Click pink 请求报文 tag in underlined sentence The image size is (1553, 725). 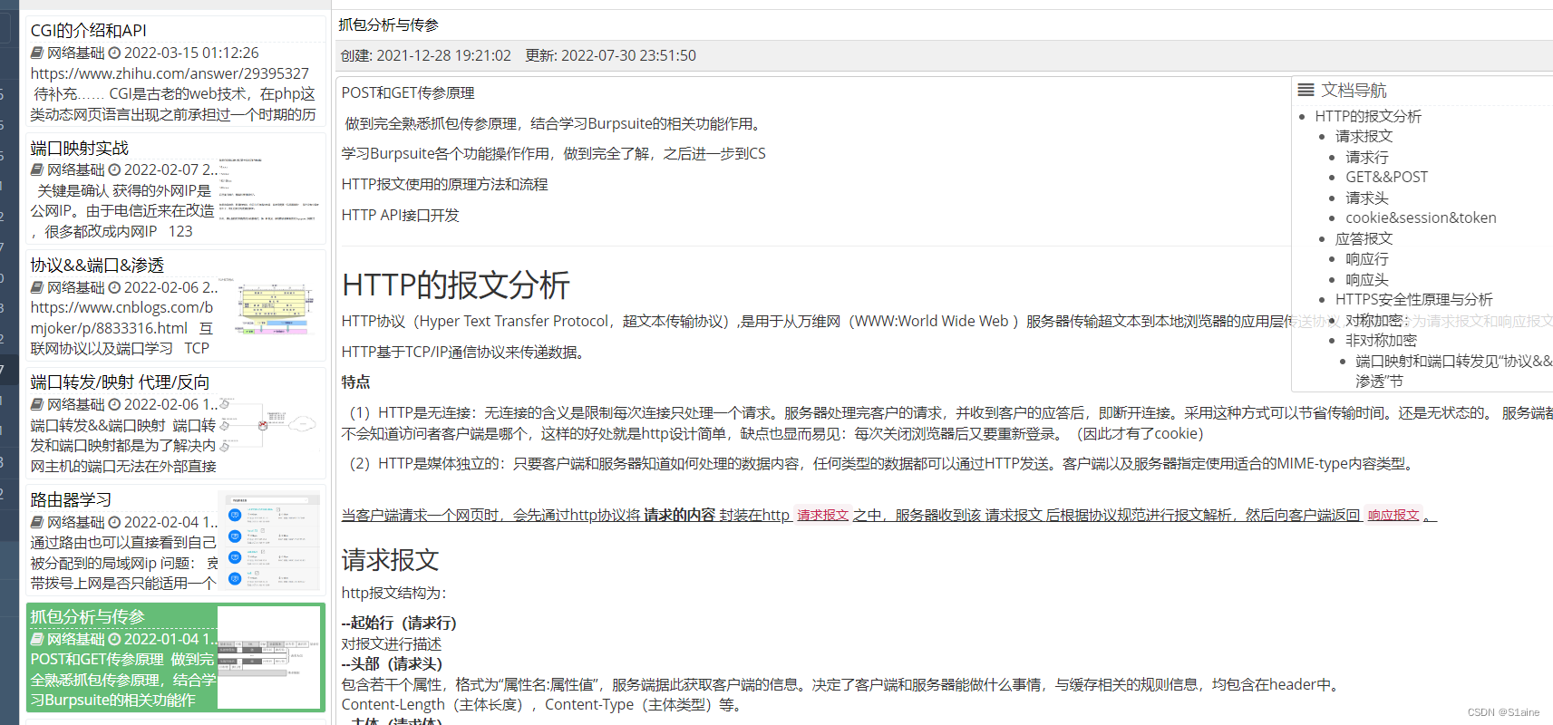(x=823, y=515)
